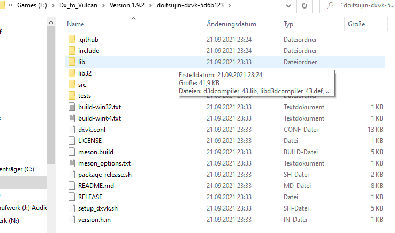The width and height of the screenshot is (395, 233).
Task: Click the 13 KB size of dxvk.conf
Action: [x=375, y=130]
